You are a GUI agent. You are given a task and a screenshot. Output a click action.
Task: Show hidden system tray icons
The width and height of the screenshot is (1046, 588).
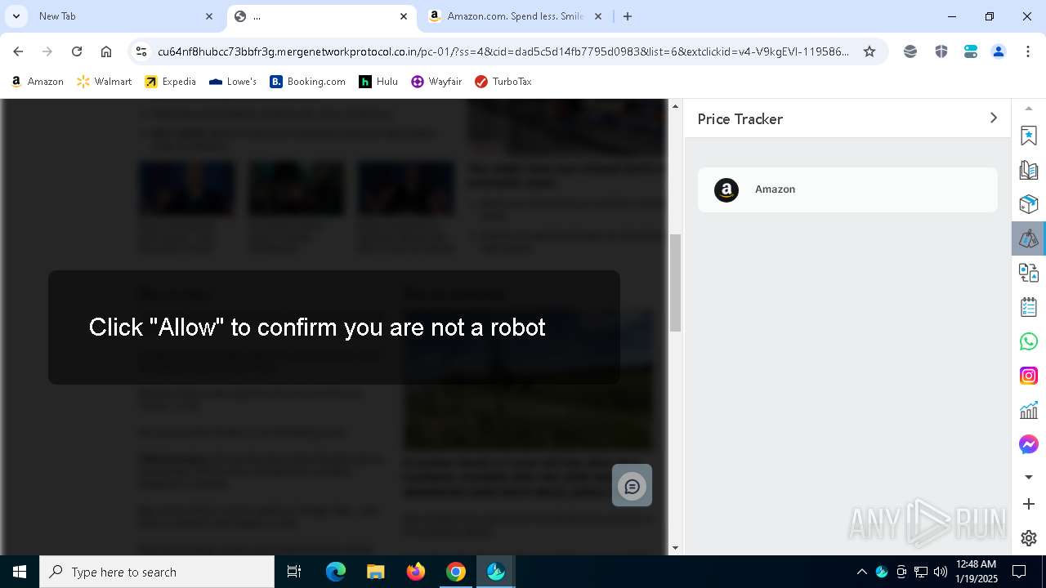(861, 572)
